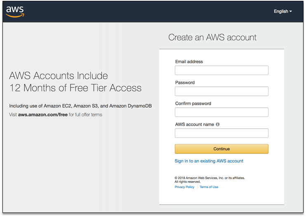Click the Email address field label
This screenshot has height=217, width=306.
coord(189,61)
